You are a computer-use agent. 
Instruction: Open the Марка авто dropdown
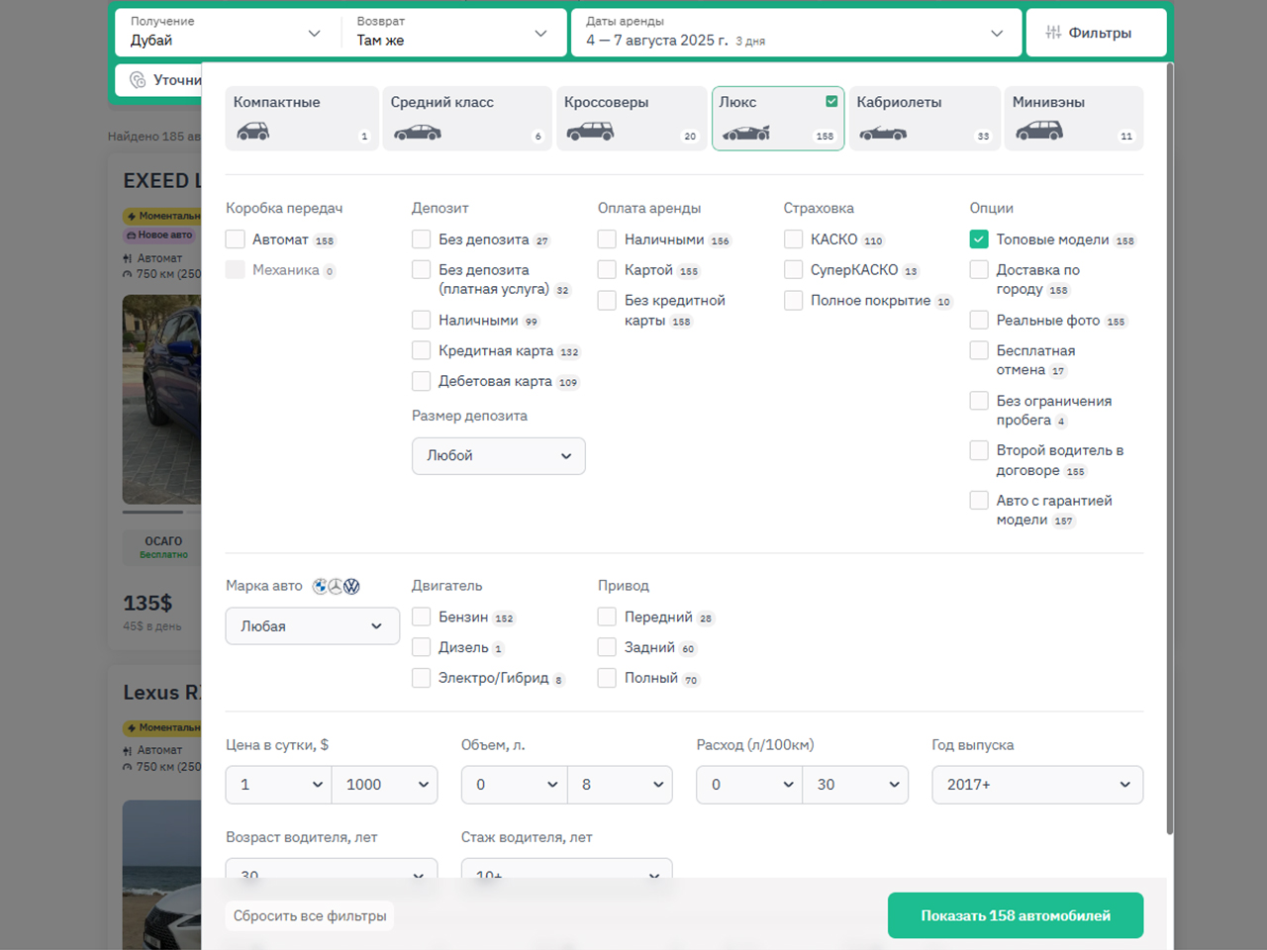click(x=313, y=626)
